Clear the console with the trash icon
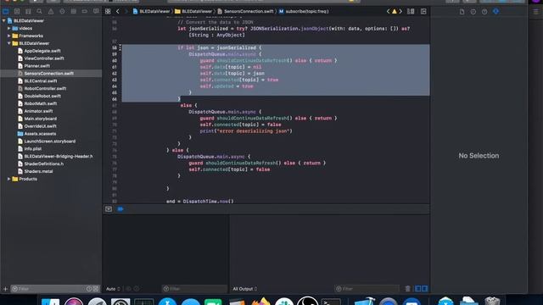This screenshot has height=305, width=543. click(x=407, y=289)
